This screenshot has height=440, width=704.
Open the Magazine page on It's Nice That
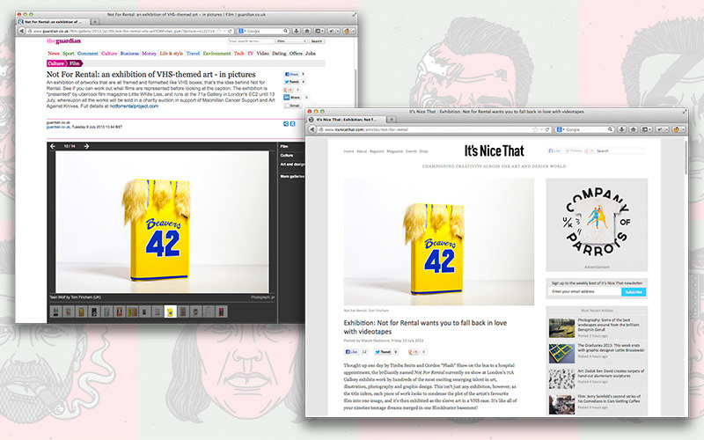point(394,151)
